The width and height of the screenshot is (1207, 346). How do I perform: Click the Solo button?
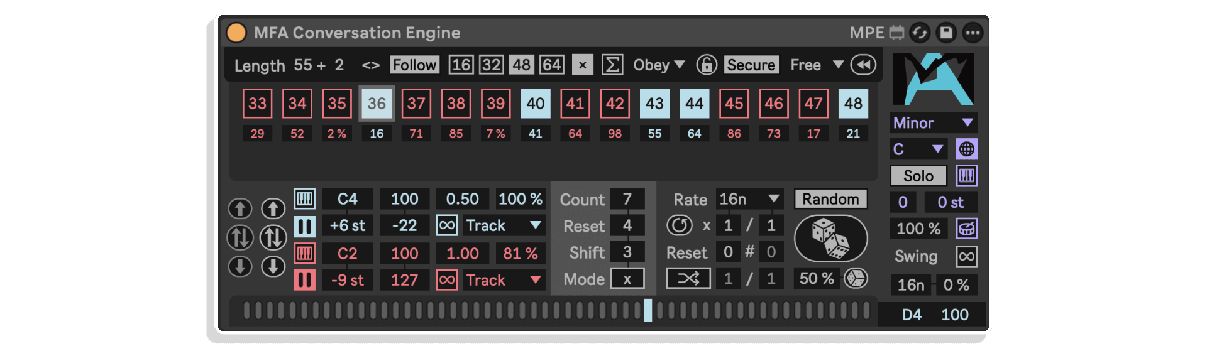[918, 176]
